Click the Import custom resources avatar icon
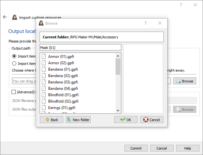This screenshot has height=155, width=203. point(15,17)
